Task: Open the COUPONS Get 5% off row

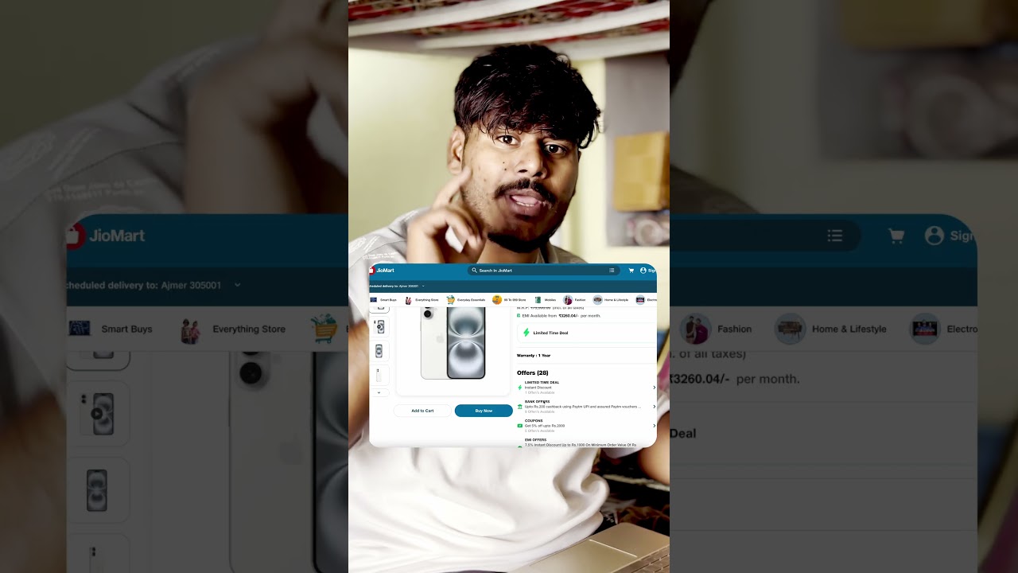Action: (587, 426)
